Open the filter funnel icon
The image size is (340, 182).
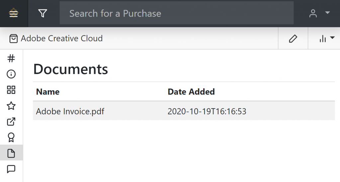click(x=43, y=13)
